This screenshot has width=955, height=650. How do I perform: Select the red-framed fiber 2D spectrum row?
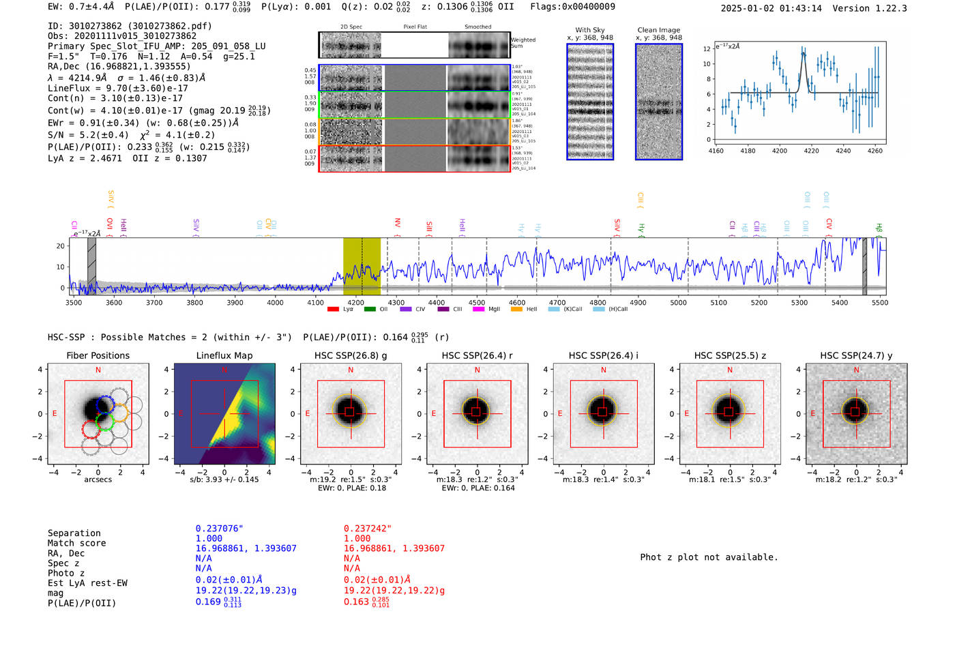(x=414, y=158)
